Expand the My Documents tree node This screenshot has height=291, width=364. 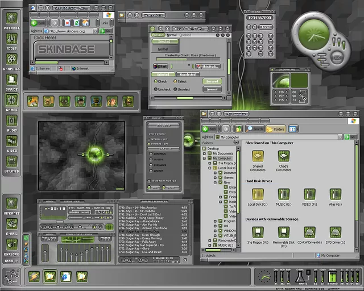pos(205,153)
